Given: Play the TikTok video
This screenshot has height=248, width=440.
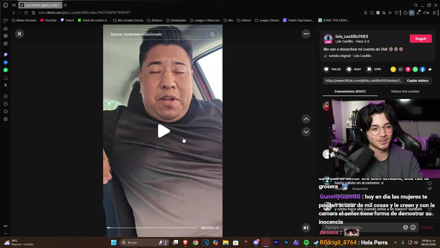Looking at the screenshot, I should 164,131.
